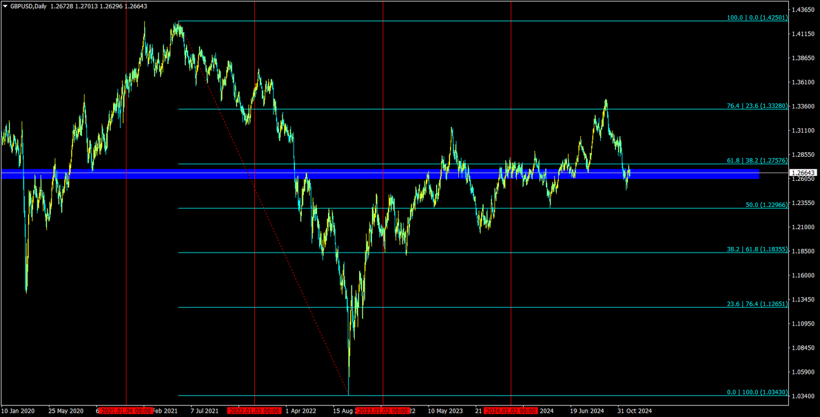Click the 31 Oct 2024 date on time axis
The height and width of the screenshot is (417, 820).
click(634, 411)
